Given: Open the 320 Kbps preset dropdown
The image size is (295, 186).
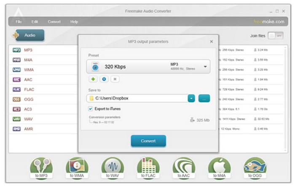Looking at the screenshot, I should [x=148, y=67].
